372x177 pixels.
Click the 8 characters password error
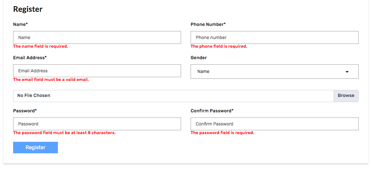[x=64, y=133]
